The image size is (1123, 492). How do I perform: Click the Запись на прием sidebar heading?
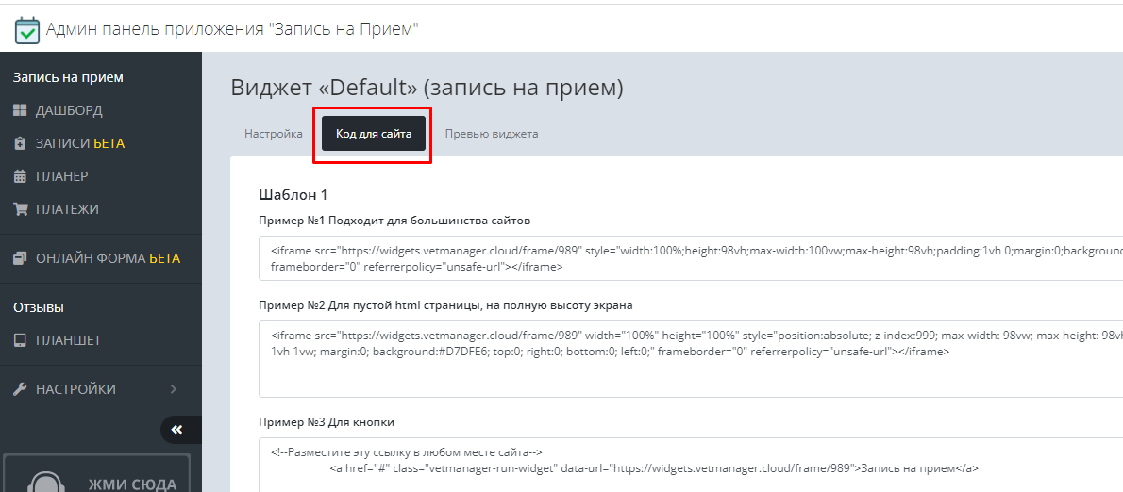tap(68, 77)
